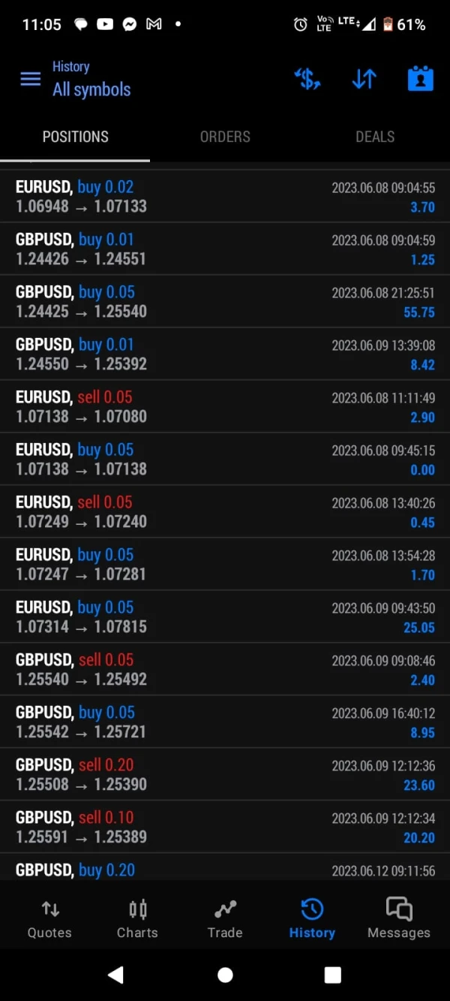The width and height of the screenshot is (450, 1001).
Task: Tap the currency symbol filter icon
Action: point(307,79)
